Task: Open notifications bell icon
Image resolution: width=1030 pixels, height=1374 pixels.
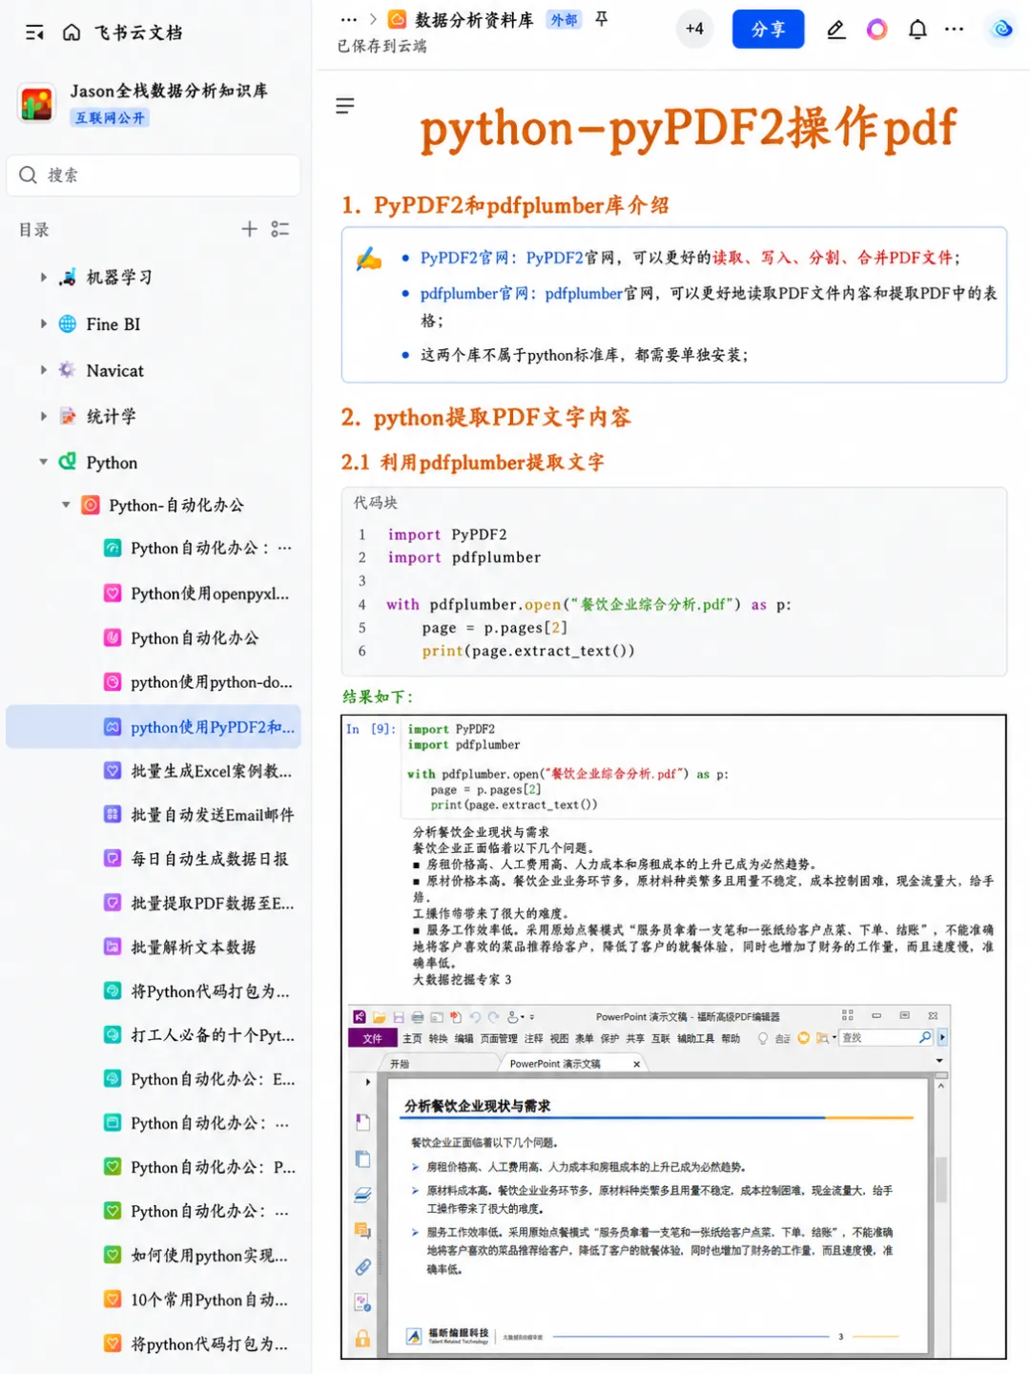Action: point(917,30)
